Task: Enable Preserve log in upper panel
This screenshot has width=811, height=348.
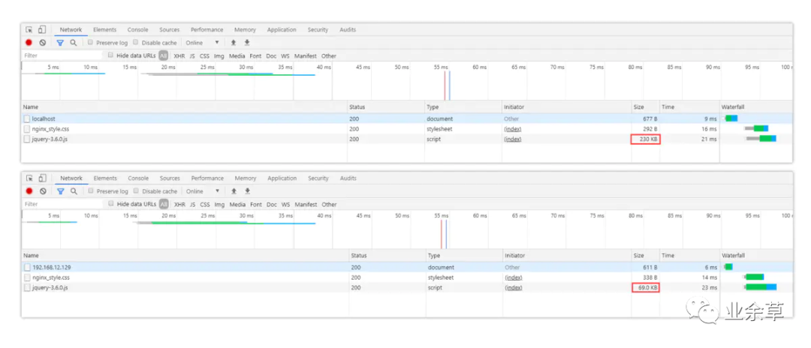Action: coord(91,43)
